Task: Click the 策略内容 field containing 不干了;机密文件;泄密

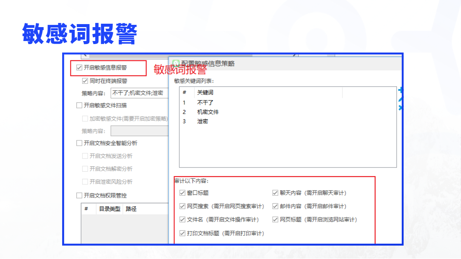Action: (139, 93)
